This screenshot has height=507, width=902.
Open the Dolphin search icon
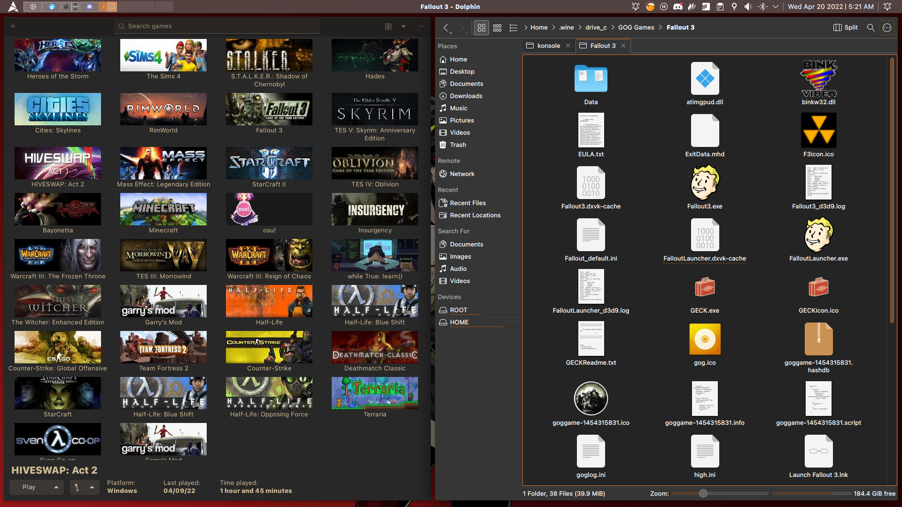871,28
